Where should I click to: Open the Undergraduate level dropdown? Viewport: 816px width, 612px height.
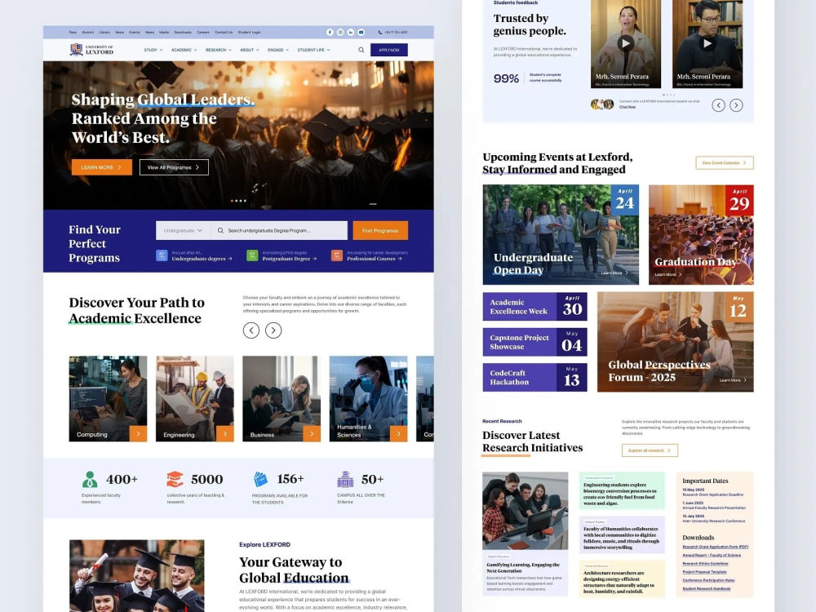click(x=183, y=231)
